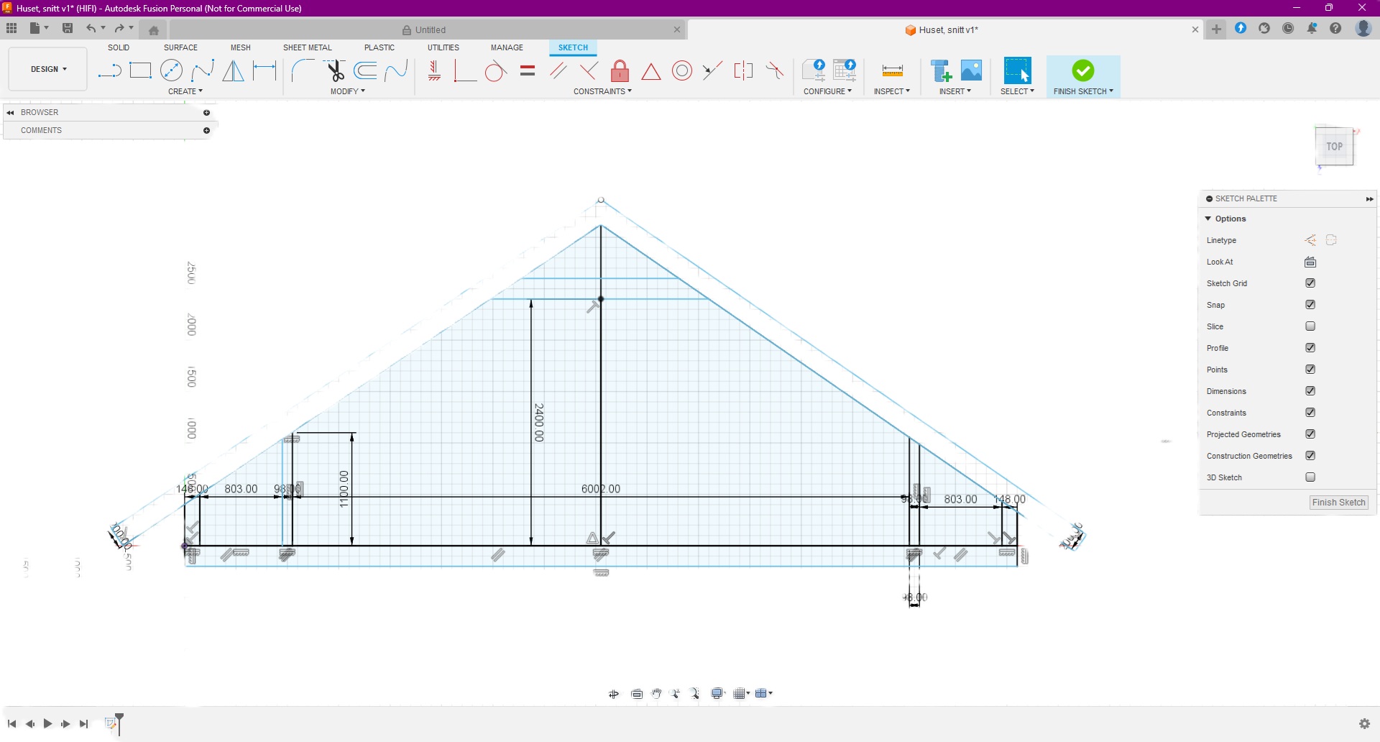Select the Line tool in Create

coord(109,70)
